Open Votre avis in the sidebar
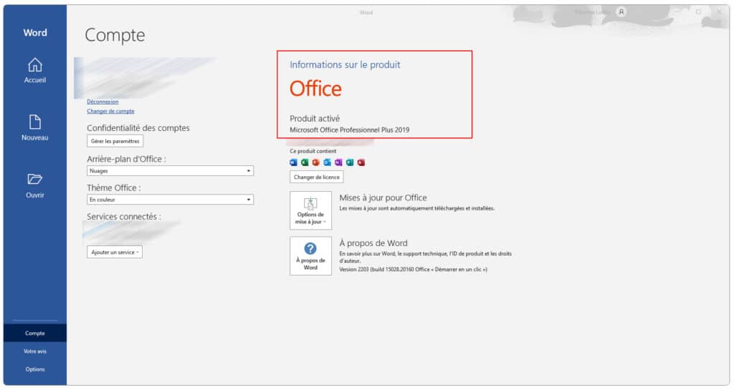Image resolution: width=734 pixels, height=390 pixels. [35, 351]
